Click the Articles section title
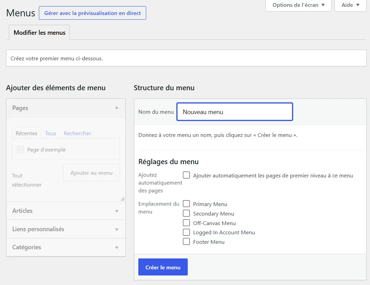 point(22,211)
